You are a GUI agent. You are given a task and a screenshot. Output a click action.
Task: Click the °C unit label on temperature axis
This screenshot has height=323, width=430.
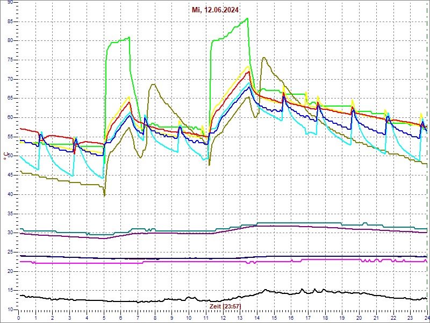[x=5, y=157]
